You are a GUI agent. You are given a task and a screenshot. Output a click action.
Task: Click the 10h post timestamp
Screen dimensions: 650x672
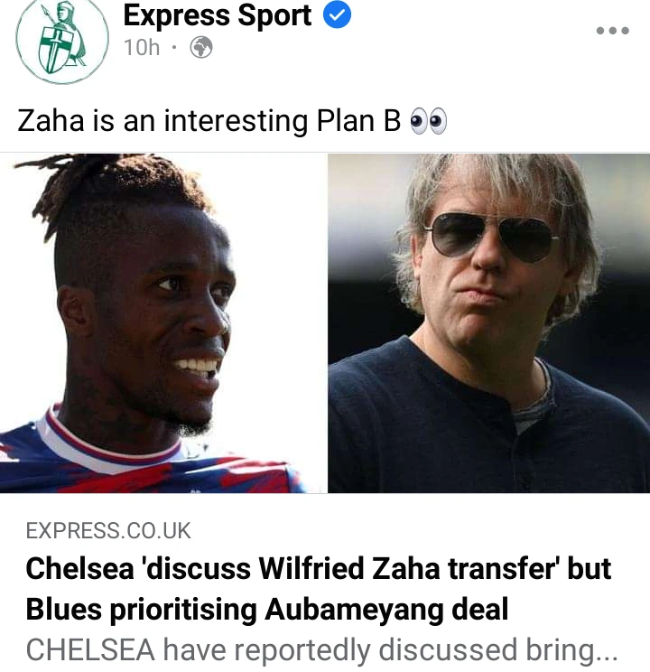142,47
